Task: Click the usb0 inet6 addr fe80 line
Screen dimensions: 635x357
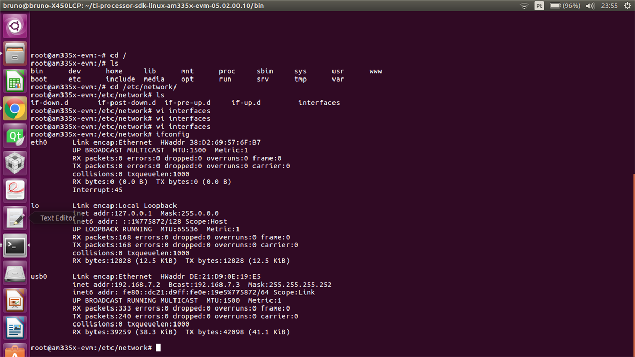Action: coord(194,292)
